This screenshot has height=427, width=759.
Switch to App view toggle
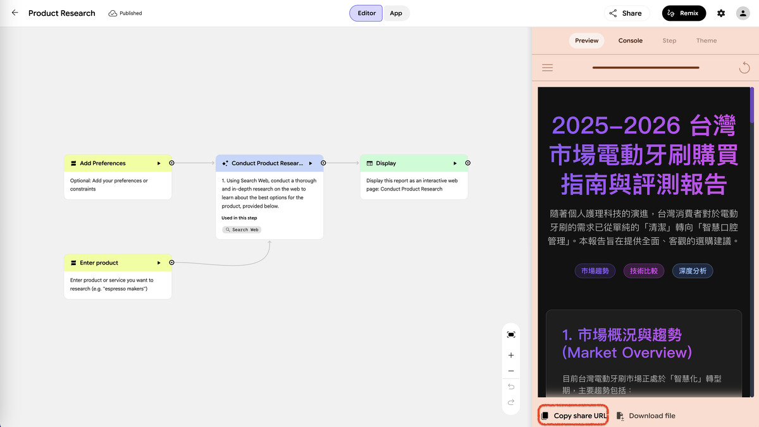point(396,13)
